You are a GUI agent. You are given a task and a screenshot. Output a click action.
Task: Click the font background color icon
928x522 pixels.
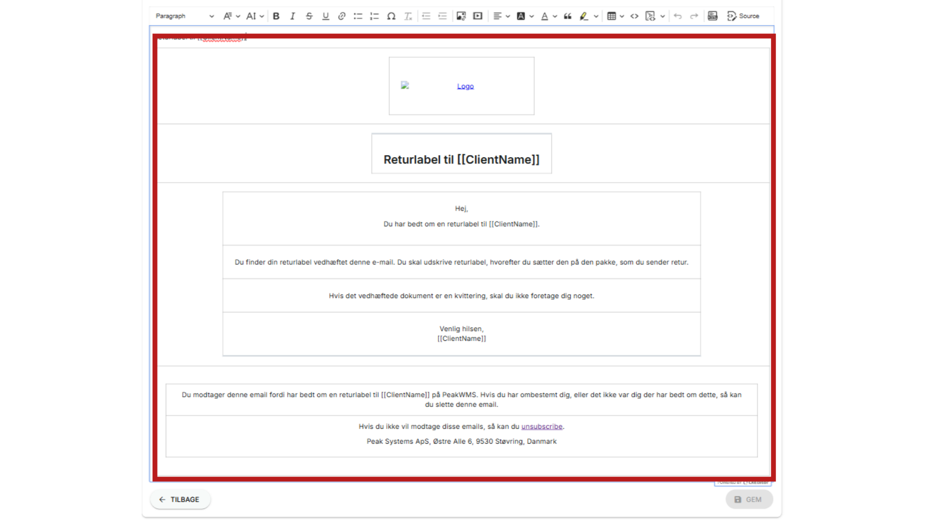click(x=521, y=16)
